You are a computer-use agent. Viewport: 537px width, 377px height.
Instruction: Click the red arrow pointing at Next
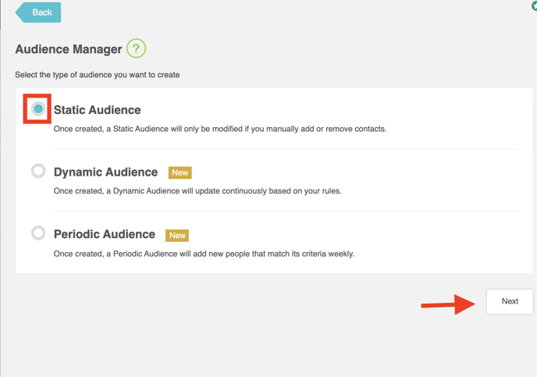448,304
